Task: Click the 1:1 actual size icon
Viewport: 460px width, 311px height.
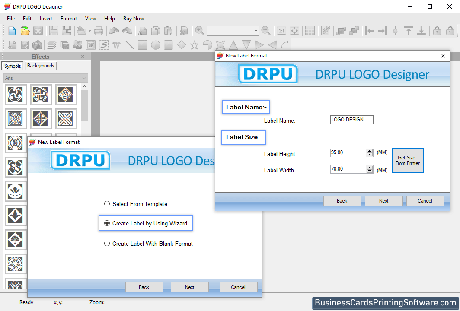Action: (x=281, y=31)
